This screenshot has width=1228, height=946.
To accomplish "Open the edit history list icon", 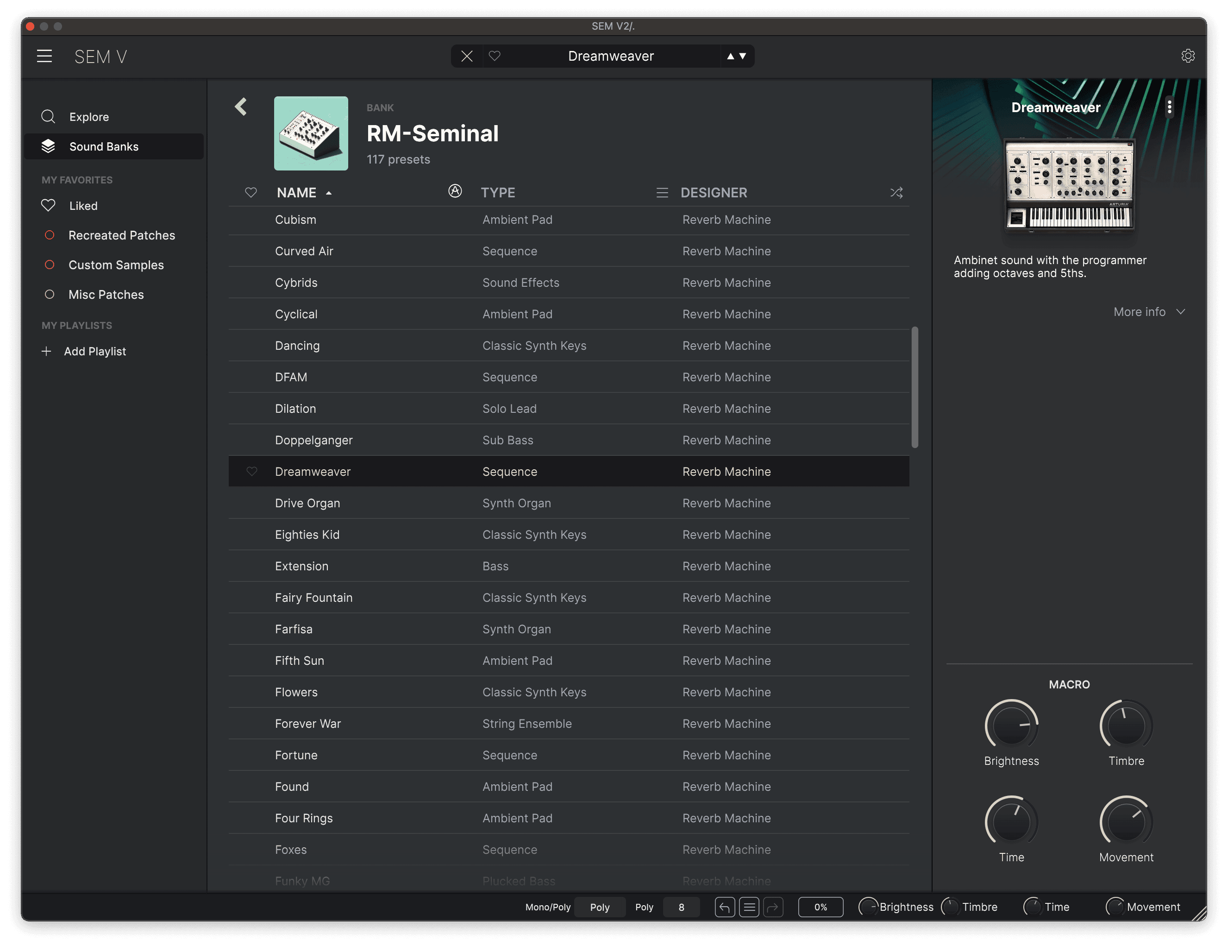I will (x=749, y=907).
